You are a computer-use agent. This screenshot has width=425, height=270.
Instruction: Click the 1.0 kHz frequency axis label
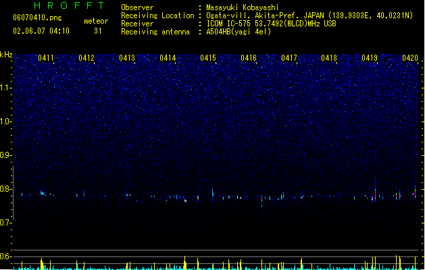[5, 122]
